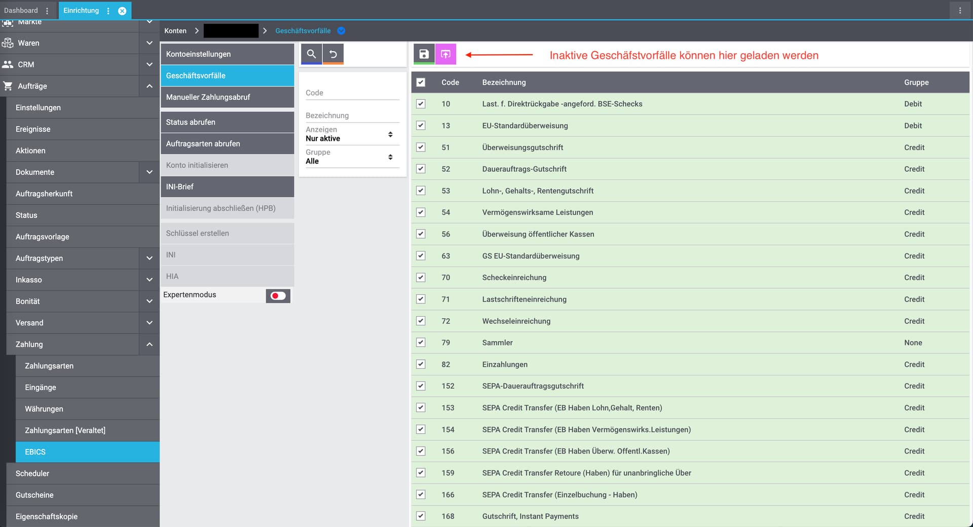The height and width of the screenshot is (527, 973).
Task: Toggle the Expertenmodus switch
Action: click(278, 295)
